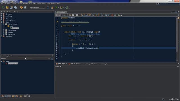Click the Clean and Build Project icon

(52, 8)
